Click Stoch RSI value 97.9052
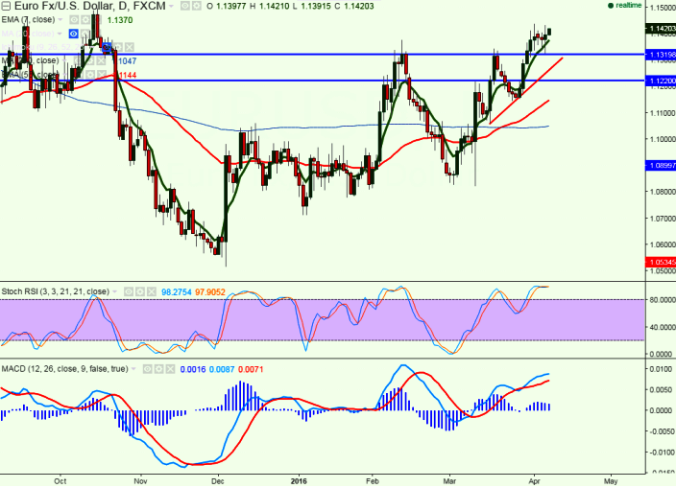676x488 pixels. coord(210,292)
